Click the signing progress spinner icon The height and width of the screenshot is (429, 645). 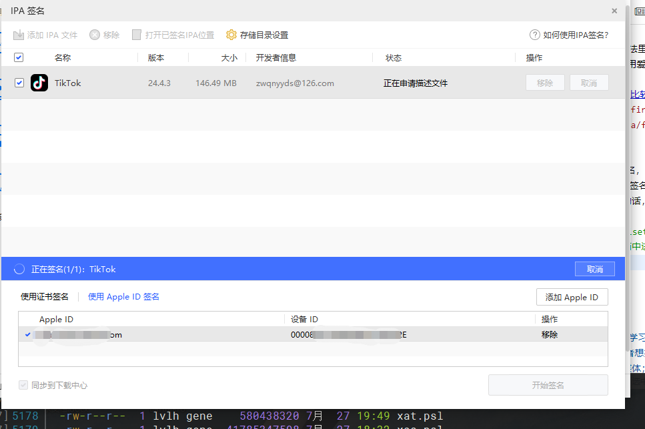(x=19, y=270)
